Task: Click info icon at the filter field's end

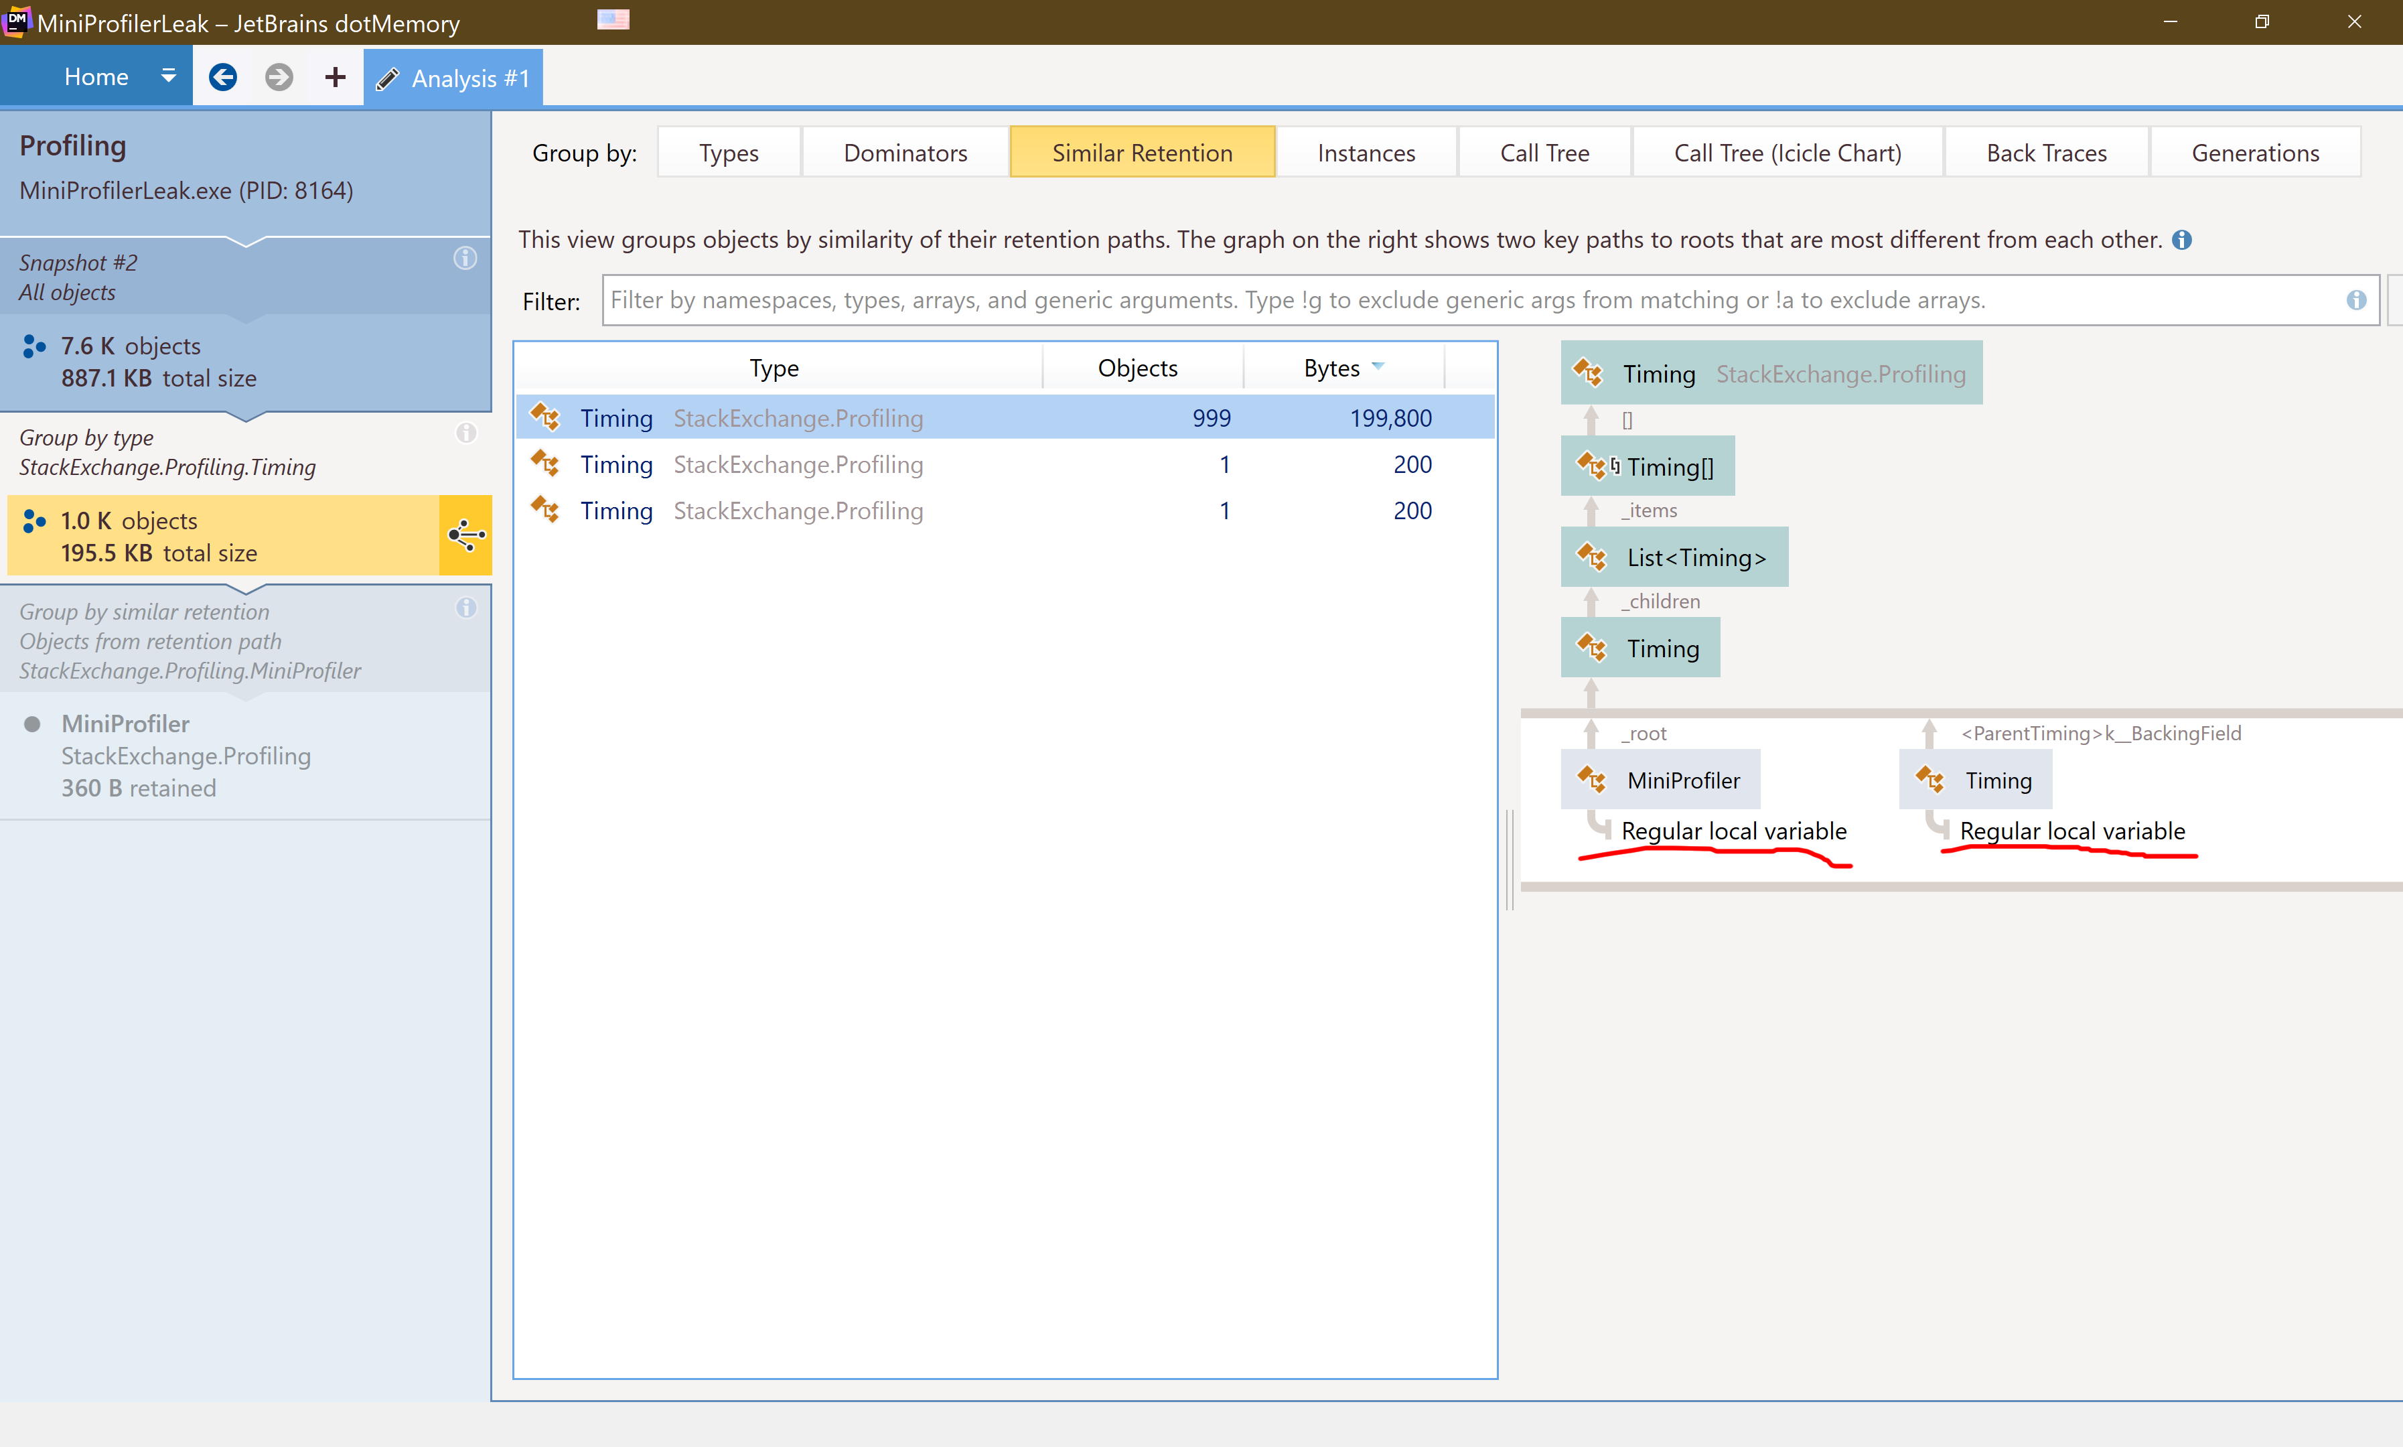Action: (x=2356, y=300)
